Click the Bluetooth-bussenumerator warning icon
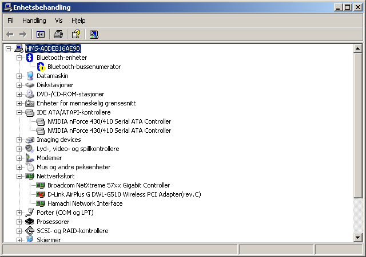 pos(41,67)
